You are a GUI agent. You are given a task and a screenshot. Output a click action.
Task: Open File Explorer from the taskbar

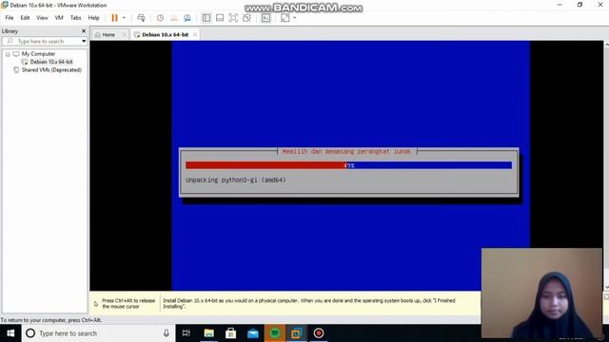[209, 333]
